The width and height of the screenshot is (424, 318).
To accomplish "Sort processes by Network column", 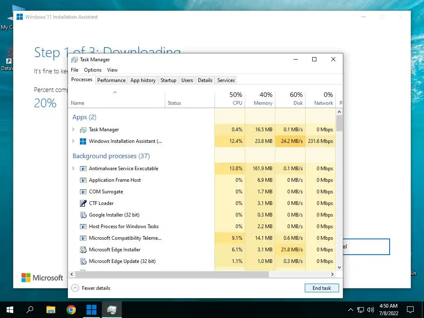I will point(321,99).
